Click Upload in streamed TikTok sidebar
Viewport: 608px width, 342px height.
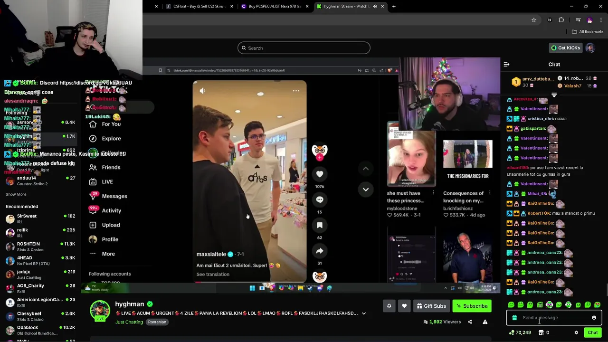[105, 225]
